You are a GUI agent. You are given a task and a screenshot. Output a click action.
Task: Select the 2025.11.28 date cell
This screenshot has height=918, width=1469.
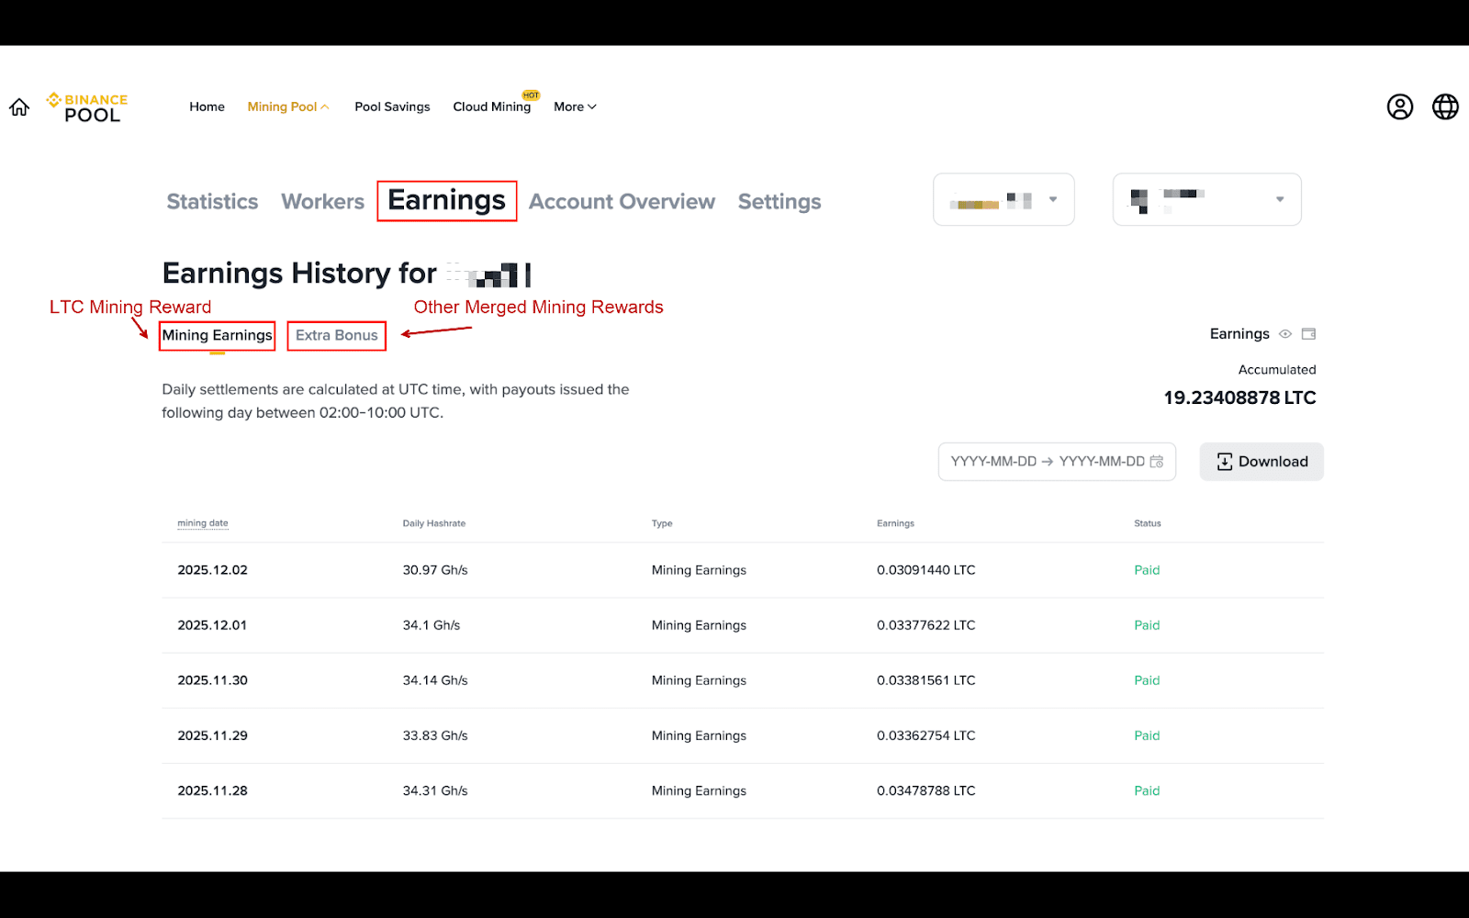point(212,790)
